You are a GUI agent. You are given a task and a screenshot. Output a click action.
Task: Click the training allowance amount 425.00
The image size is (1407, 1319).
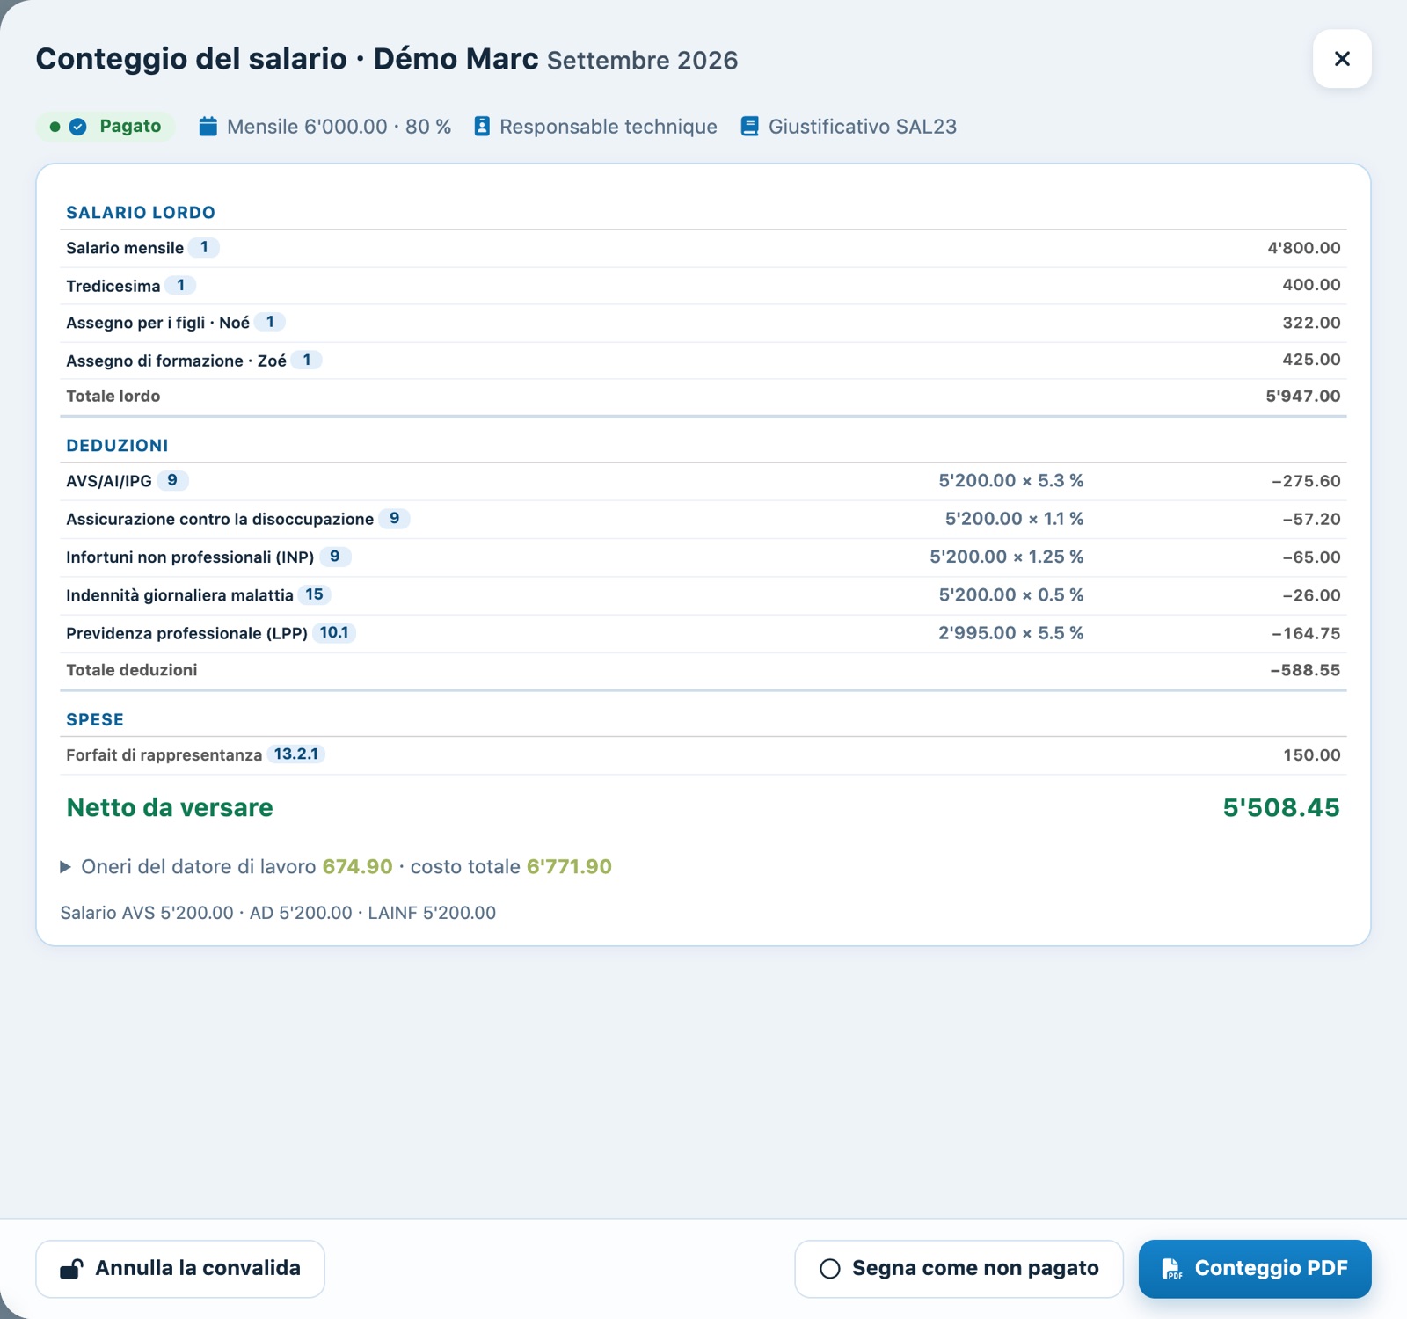coord(1311,360)
